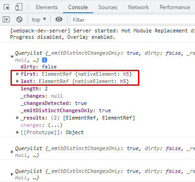The height and width of the screenshot is (182, 195).
Task: Expand the second QueryList log entry
Action: (x=12, y=152)
